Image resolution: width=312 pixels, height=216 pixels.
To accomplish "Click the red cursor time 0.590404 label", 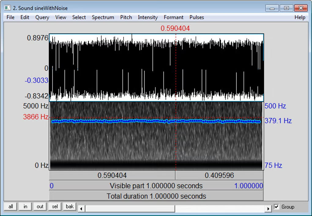I will 175,28.
